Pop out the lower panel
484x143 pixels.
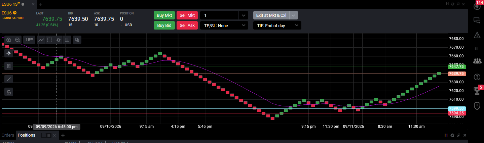click(458, 135)
